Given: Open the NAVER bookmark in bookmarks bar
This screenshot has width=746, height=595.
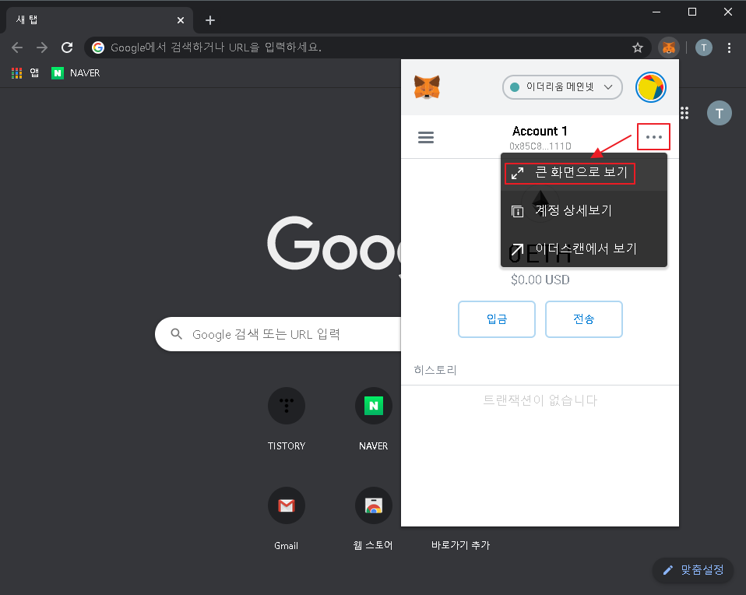Looking at the screenshot, I should tap(76, 73).
